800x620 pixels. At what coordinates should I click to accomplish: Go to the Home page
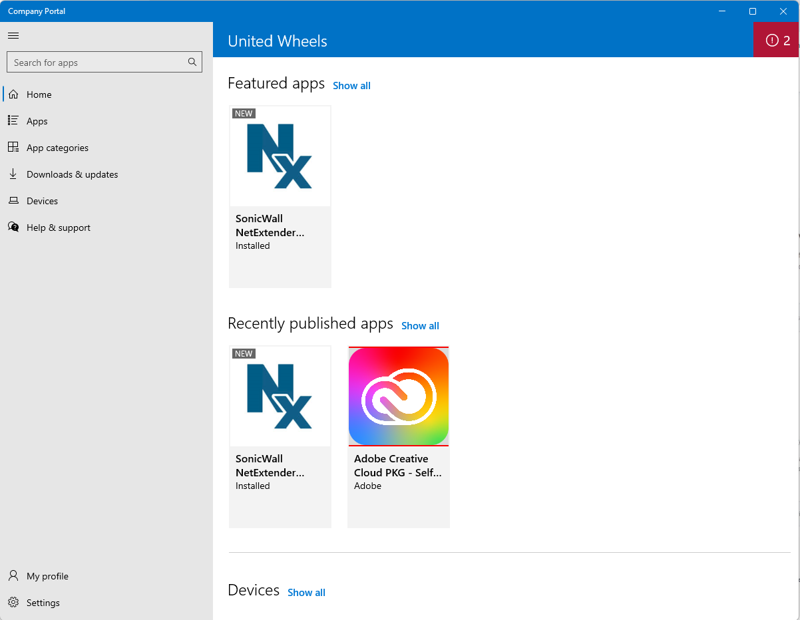click(106, 94)
